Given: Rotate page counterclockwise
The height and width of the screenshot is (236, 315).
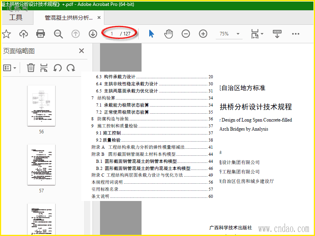Looking at the screenshot, I should [57, 68].
